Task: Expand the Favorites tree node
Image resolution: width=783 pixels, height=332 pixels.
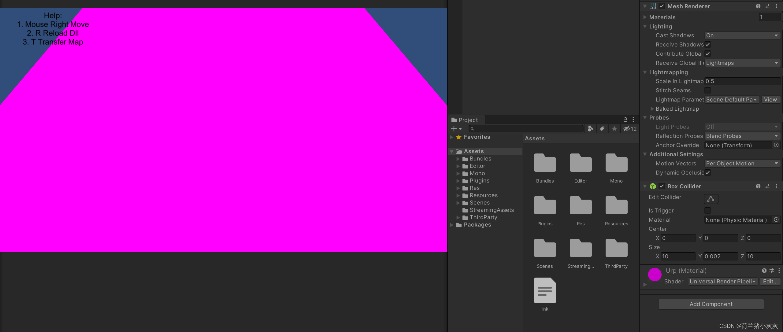Action: [x=452, y=137]
